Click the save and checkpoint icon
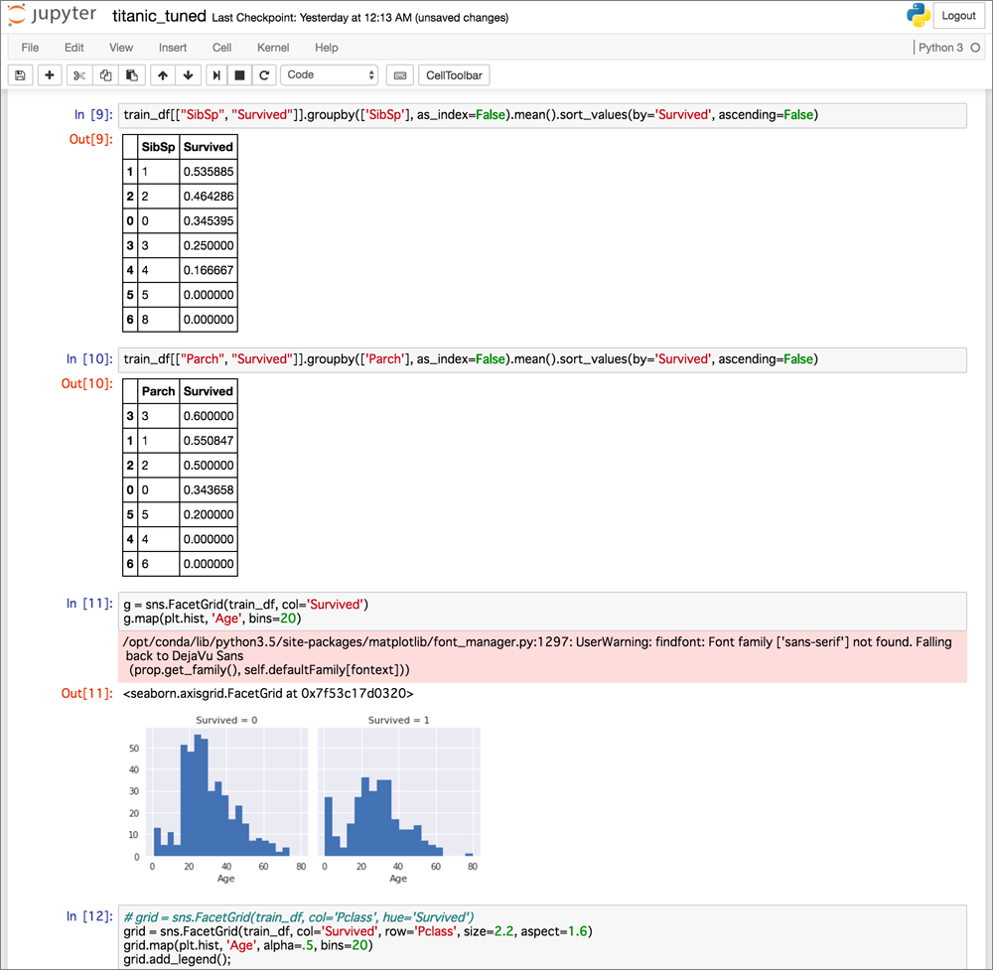The height and width of the screenshot is (970, 993). click(x=20, y=75)
